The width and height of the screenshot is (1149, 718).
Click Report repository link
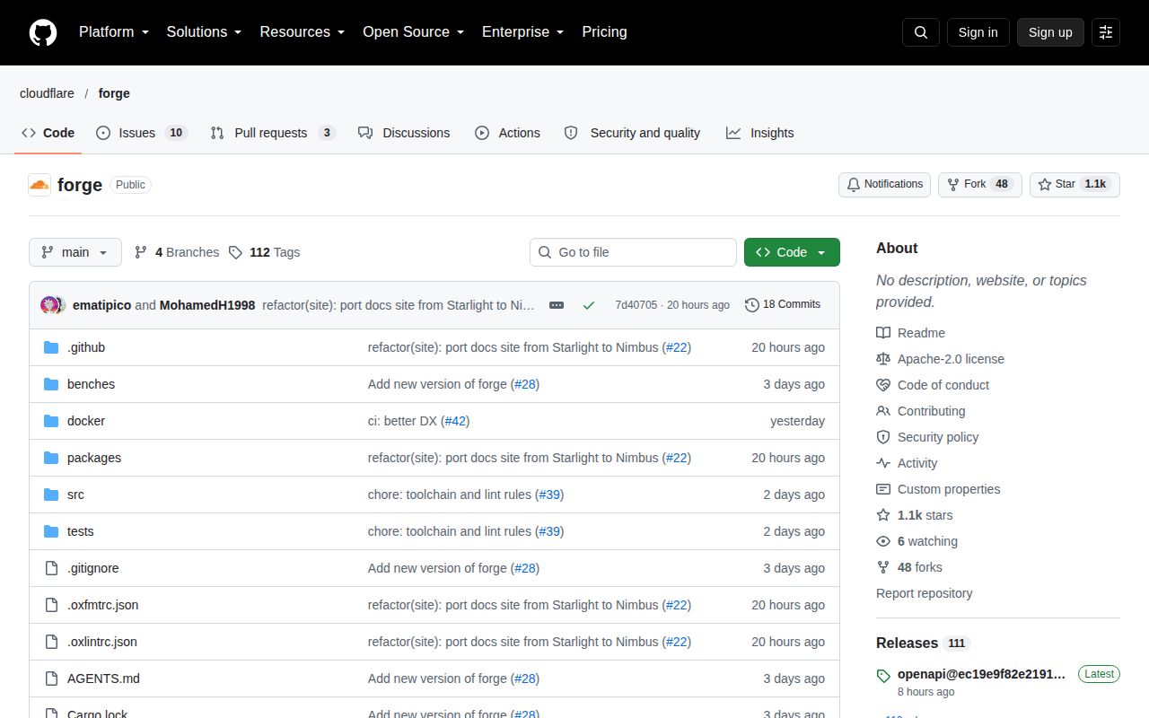point(924,593)
